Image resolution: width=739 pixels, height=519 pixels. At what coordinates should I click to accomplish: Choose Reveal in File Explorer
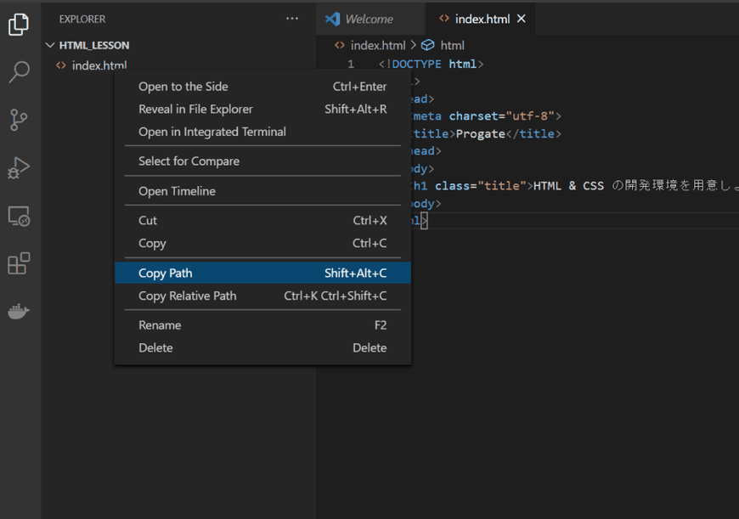pyautogui.click(x=262, y=110)
